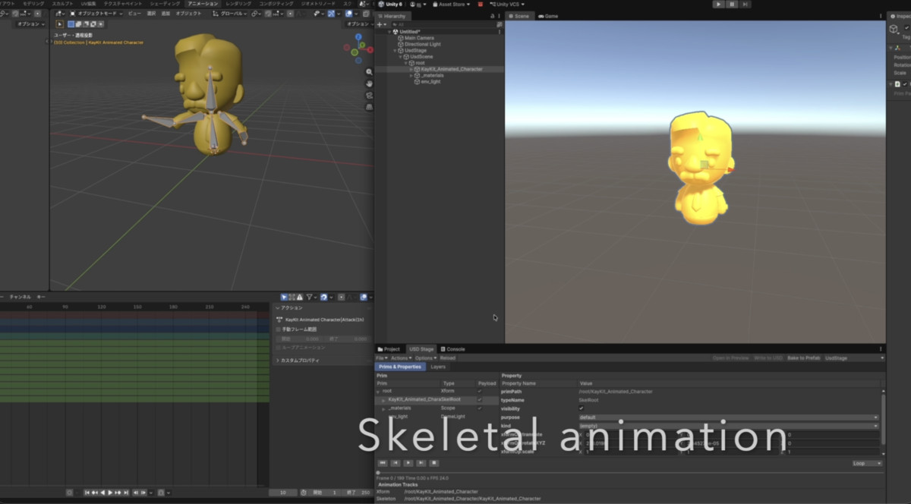911x504 pixels.
Task: Open the Unity Game tab
Action: (548, 16)
